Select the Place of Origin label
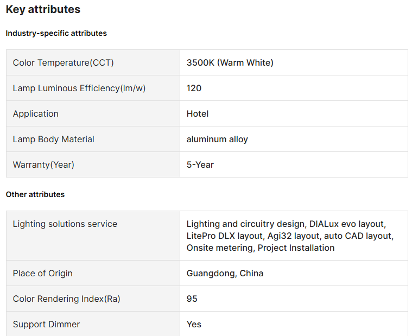The image size is (412, 336). tap(43, 274)
